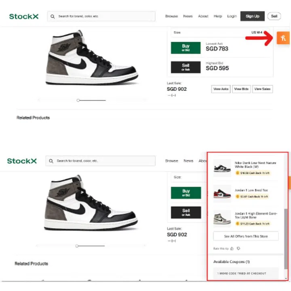This screenshot has width=291, height=291.
Task: Click the thumbs down rating icon
Action: tap(238, 248)
